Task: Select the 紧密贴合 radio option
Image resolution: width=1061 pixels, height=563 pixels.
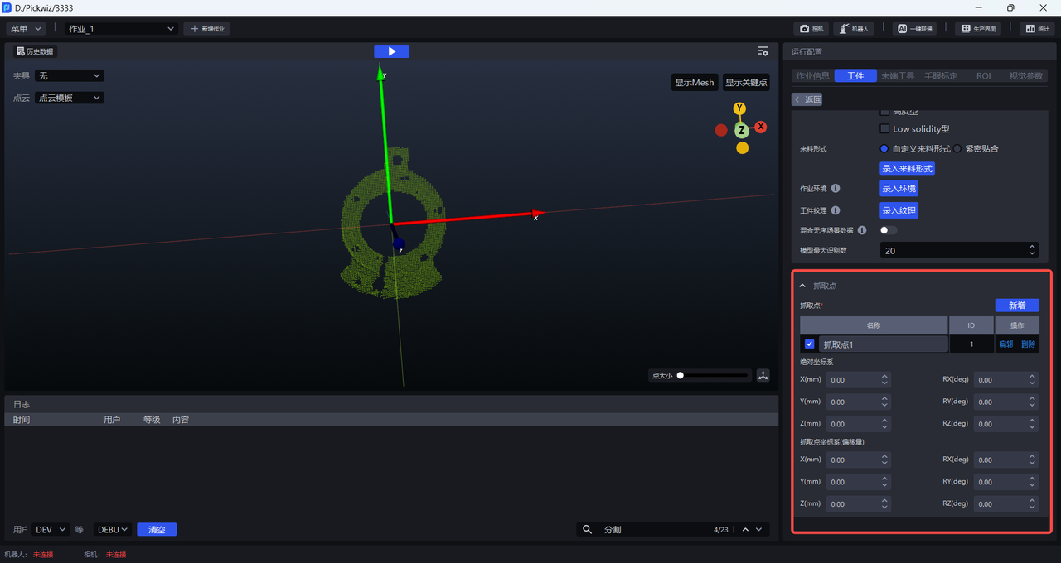Action: pyautogui.click(x=957, y=149)
